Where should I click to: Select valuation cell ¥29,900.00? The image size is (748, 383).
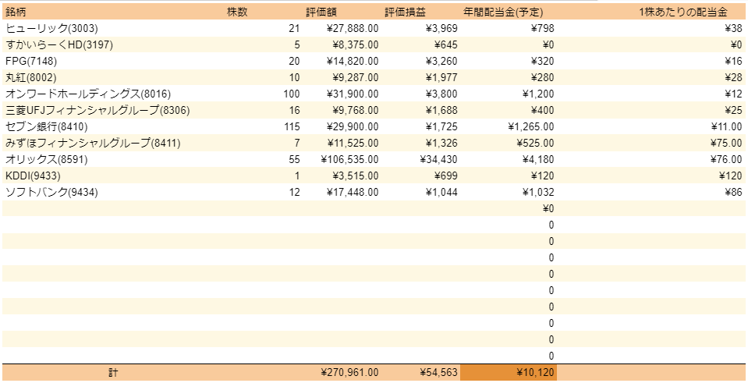pos(353,126)
